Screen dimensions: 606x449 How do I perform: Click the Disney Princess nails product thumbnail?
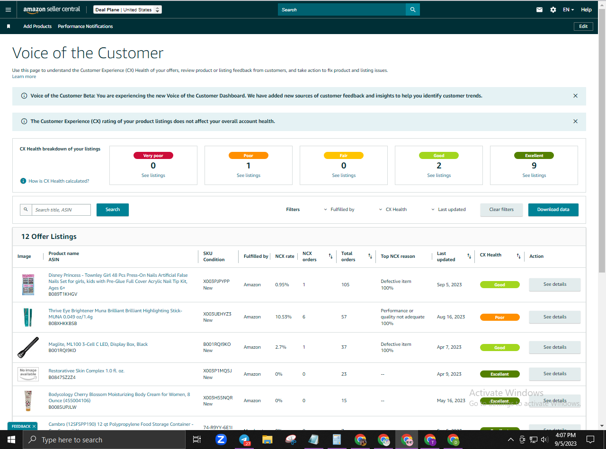tap(28, 285)
